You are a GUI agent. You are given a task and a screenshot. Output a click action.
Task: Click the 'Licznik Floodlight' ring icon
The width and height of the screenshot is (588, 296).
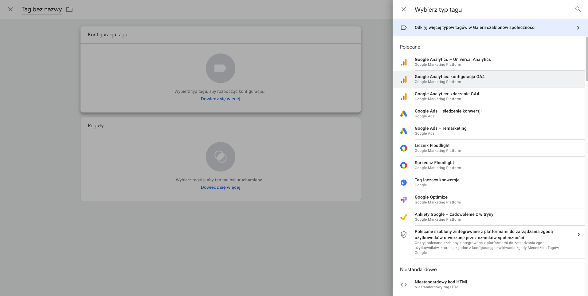[404, 148]
